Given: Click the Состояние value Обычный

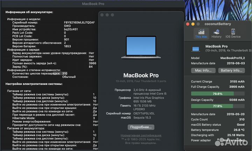Looking at the screenshot, I should tap(69, 77).
